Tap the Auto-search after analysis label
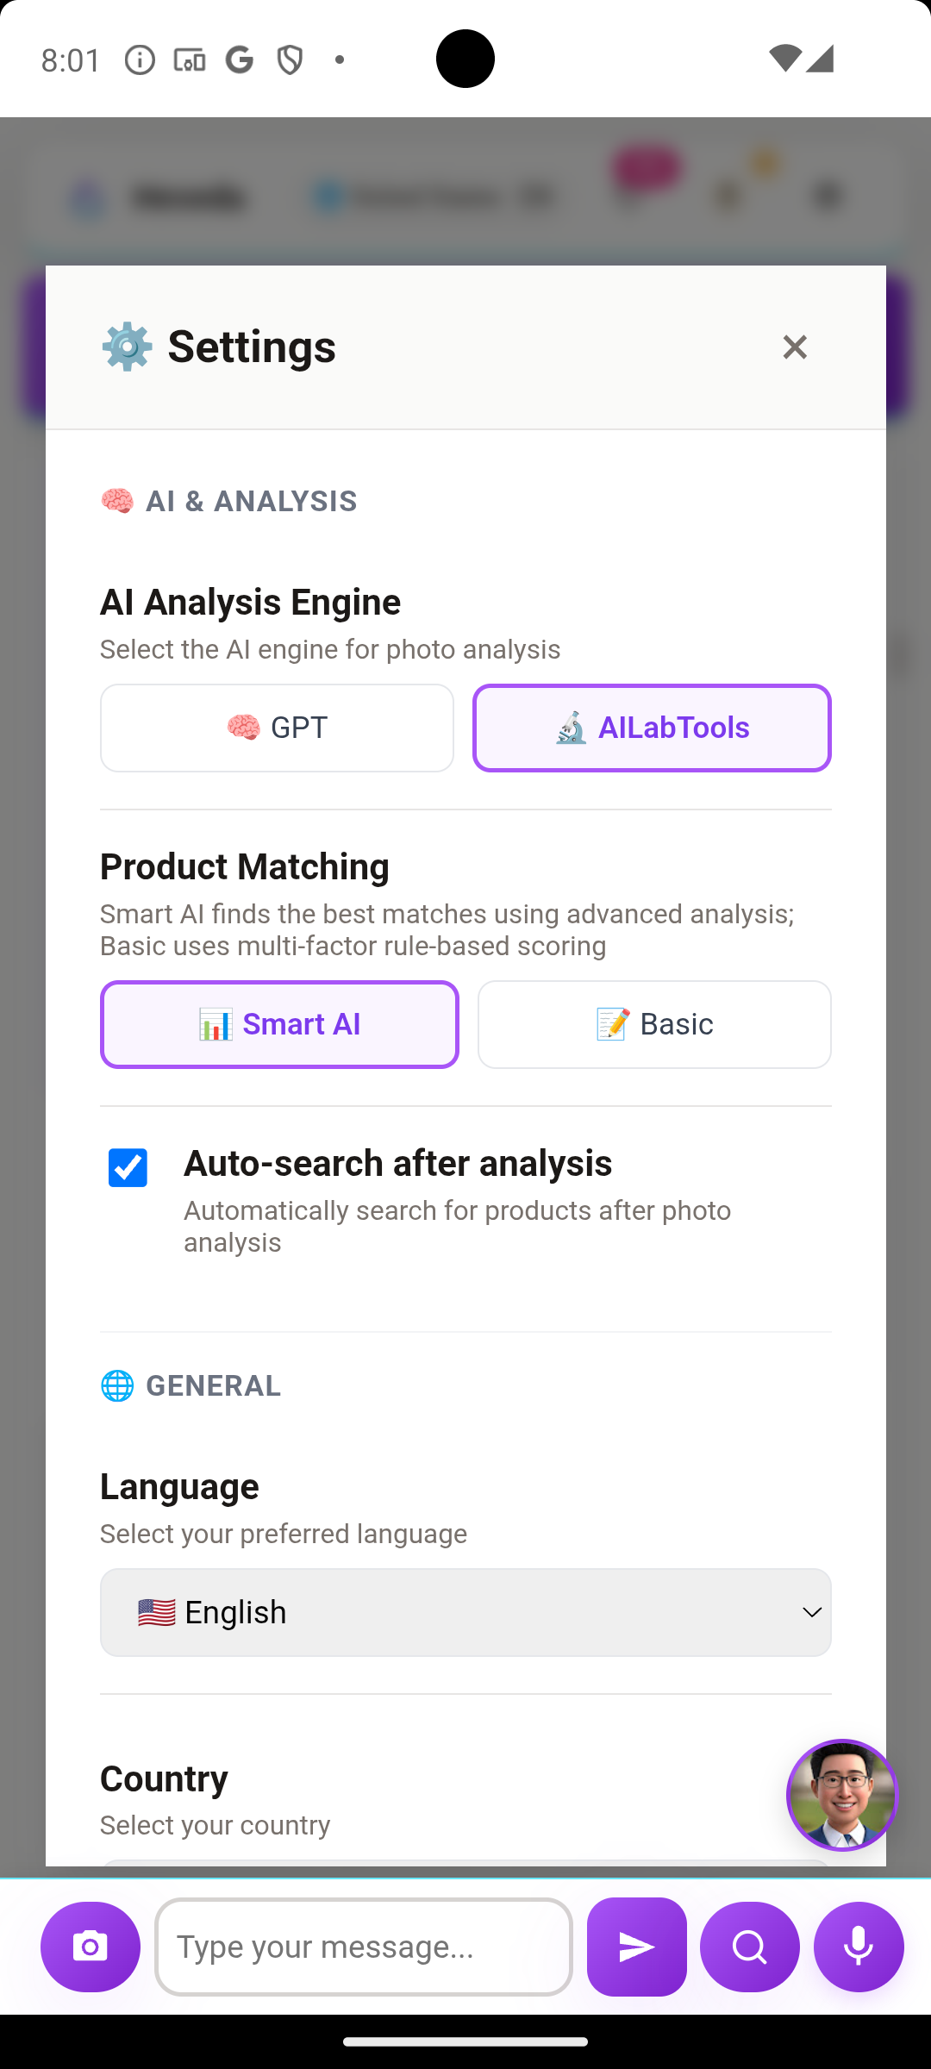This screenshot has height=2069, width=931. (x=397, y=1163)
